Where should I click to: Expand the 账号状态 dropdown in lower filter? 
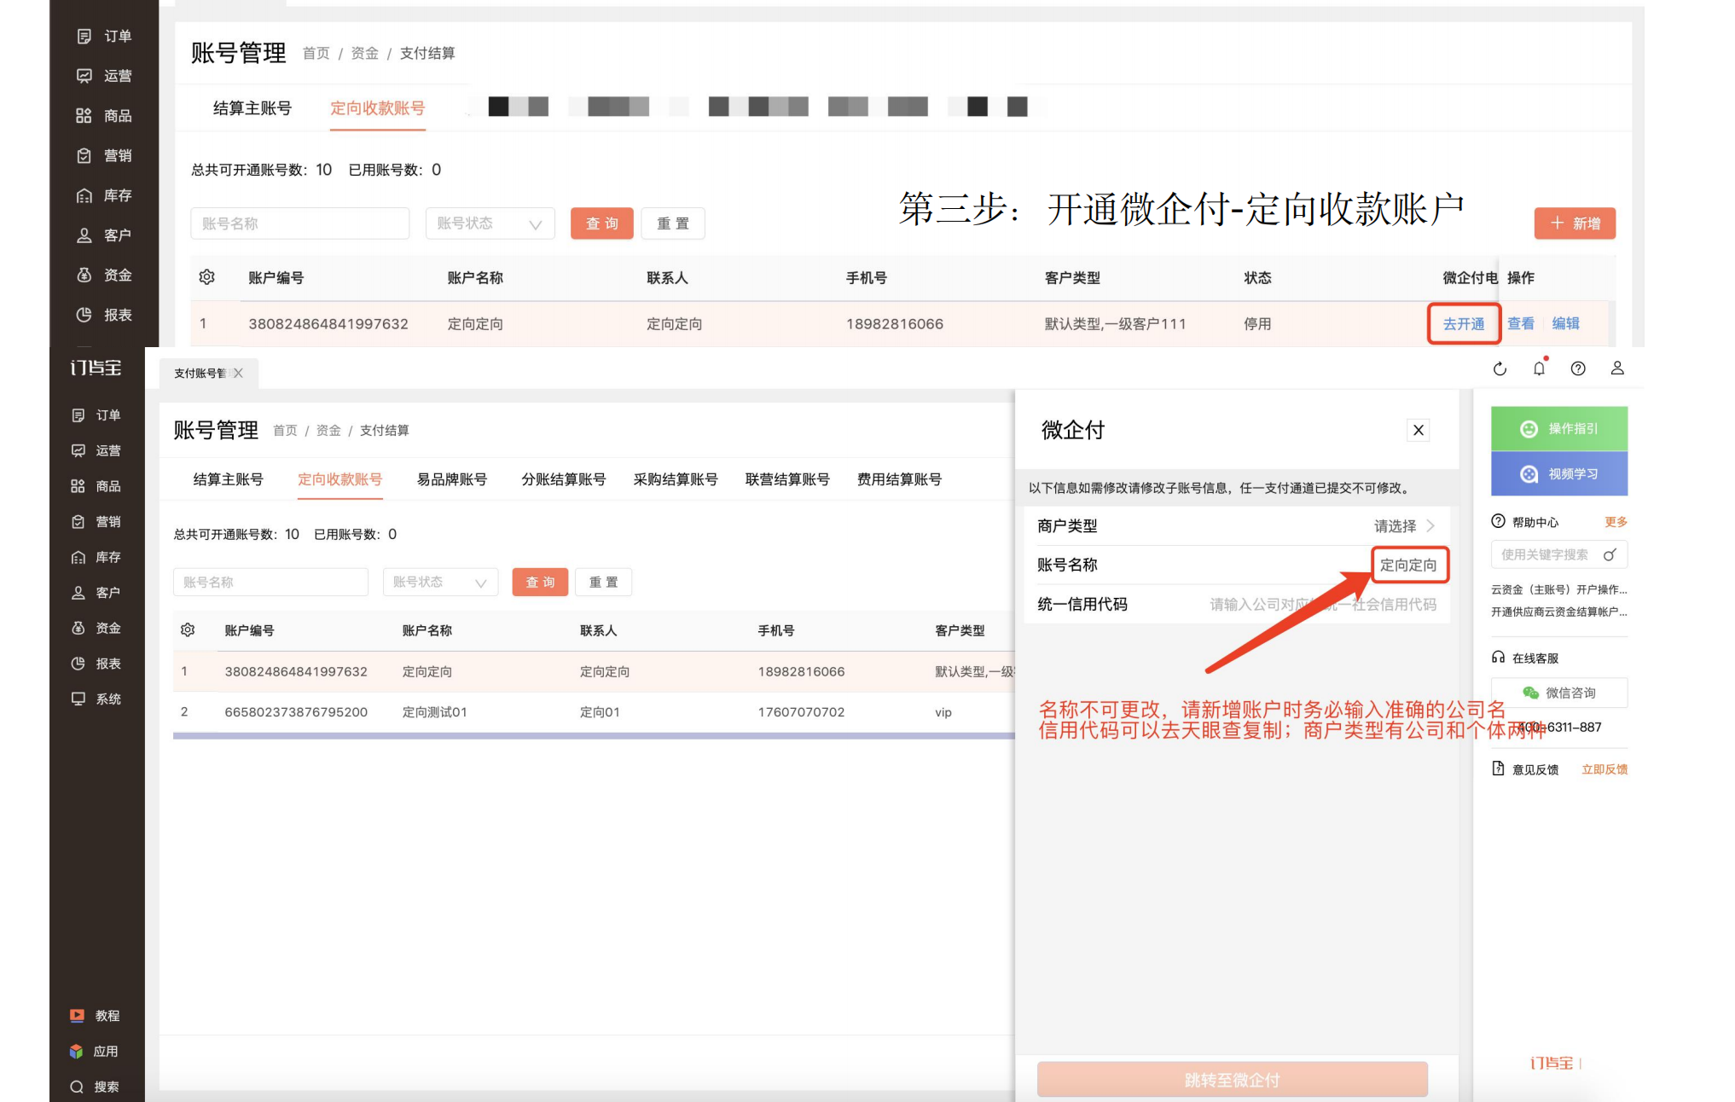point(439,582)
